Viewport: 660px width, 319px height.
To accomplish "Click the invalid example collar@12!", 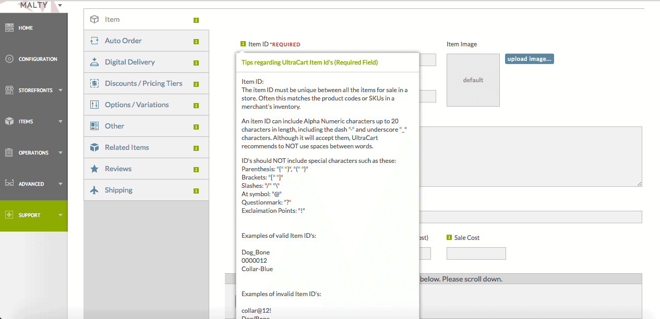I will (256, 311).
